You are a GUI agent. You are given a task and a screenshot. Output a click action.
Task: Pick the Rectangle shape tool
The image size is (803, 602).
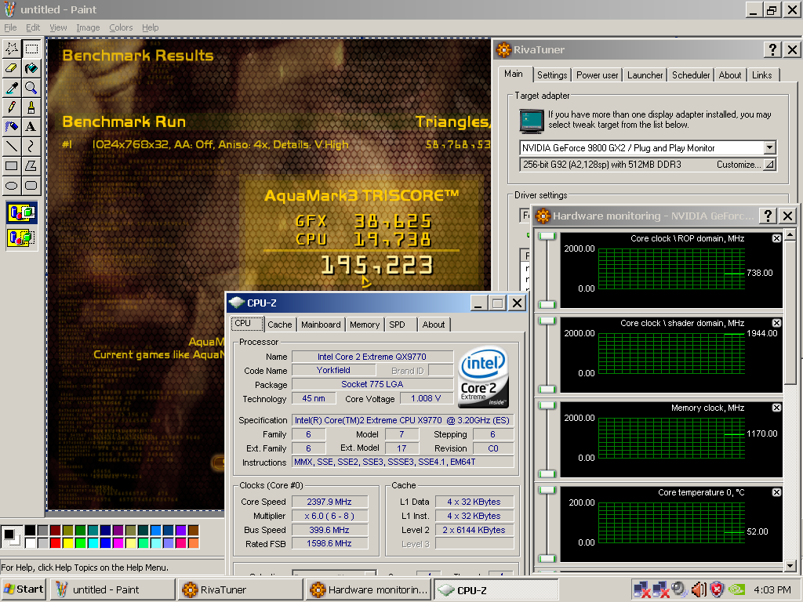point(12,166)
